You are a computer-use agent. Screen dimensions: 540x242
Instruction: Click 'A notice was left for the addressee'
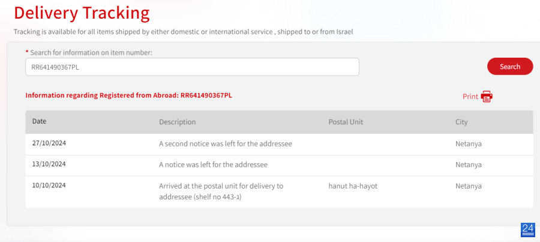pyautogui.click(x=213, y=165)
